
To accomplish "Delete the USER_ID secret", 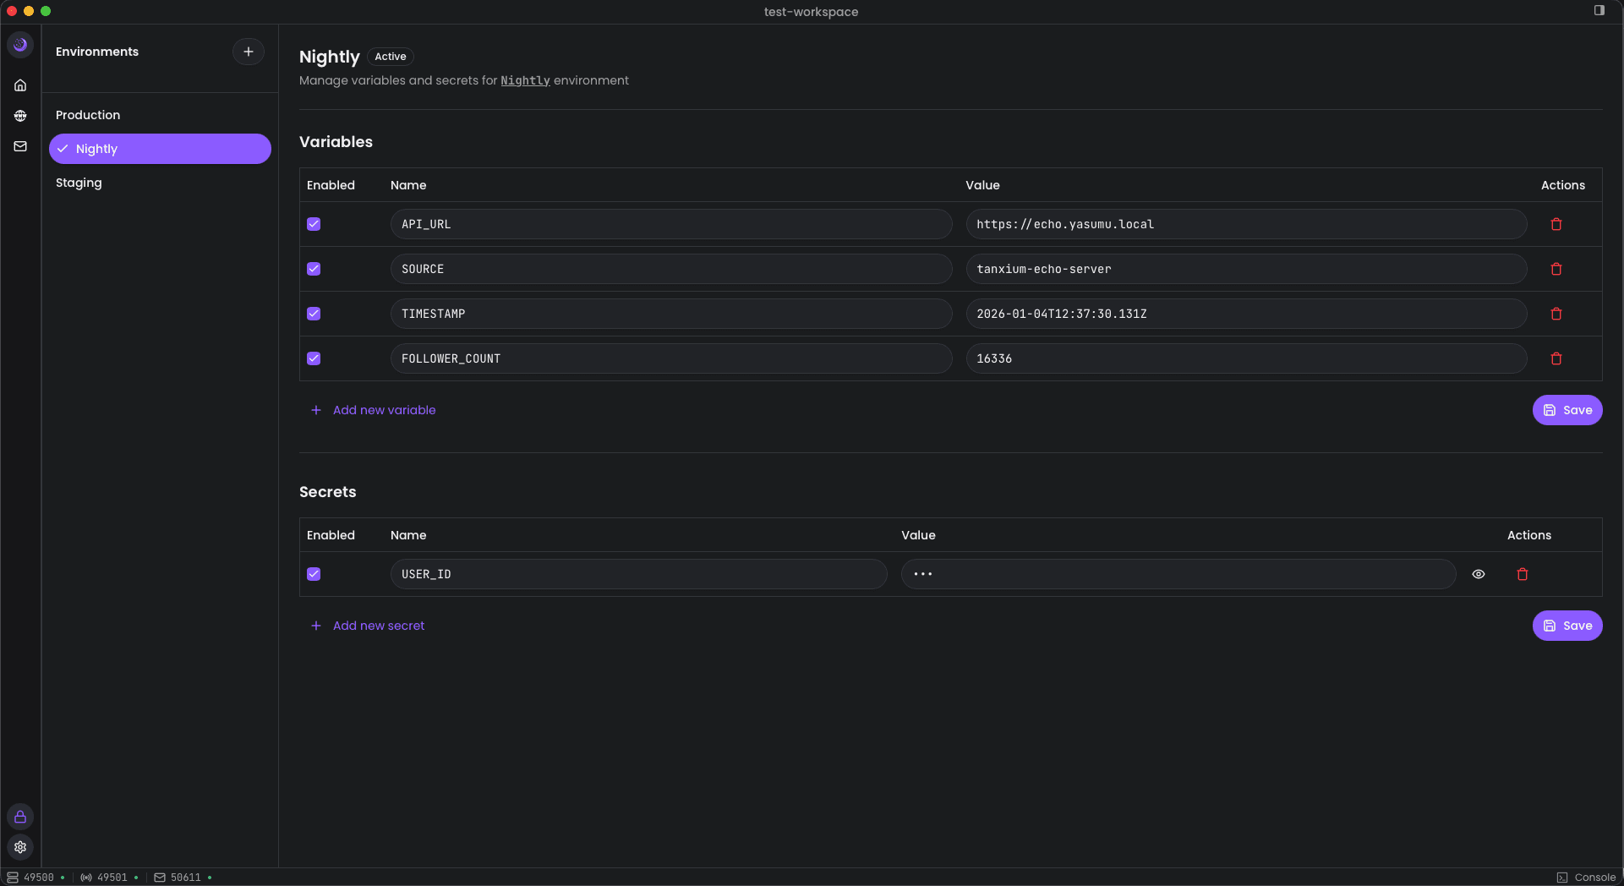I will click(1522, 574).
